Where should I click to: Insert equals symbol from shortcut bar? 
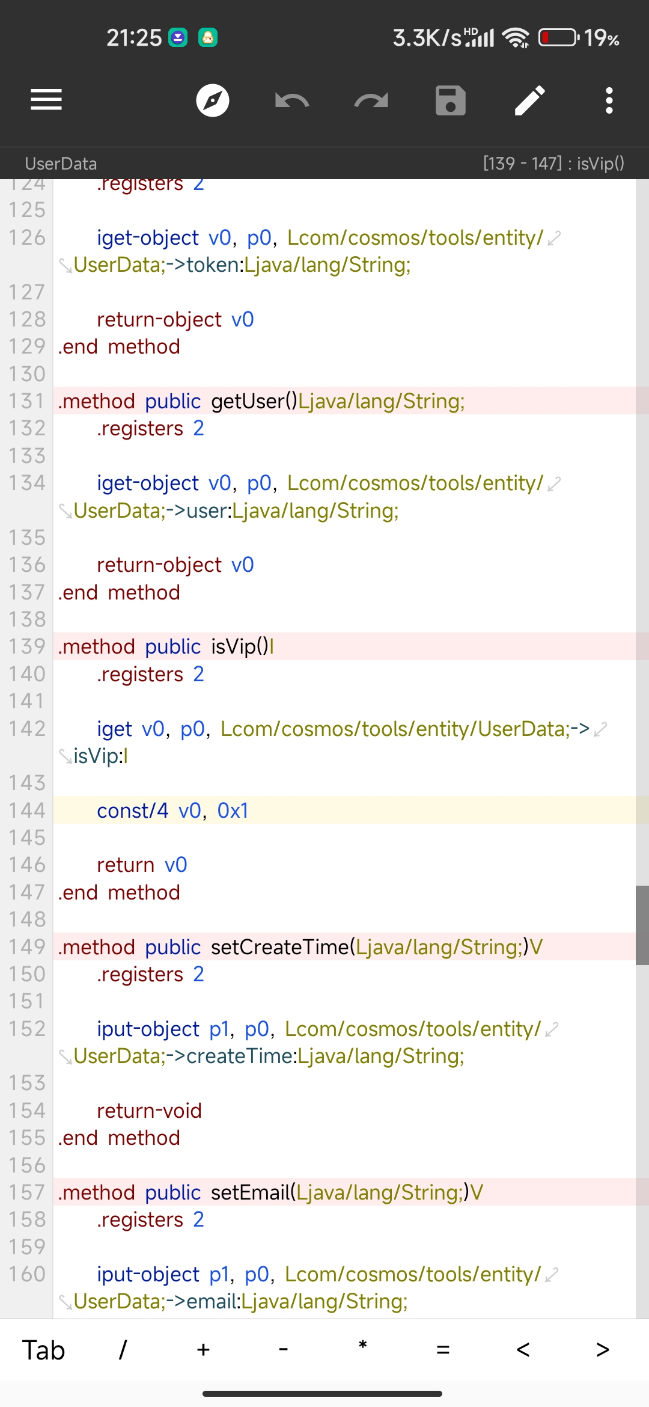point(443,1350)
